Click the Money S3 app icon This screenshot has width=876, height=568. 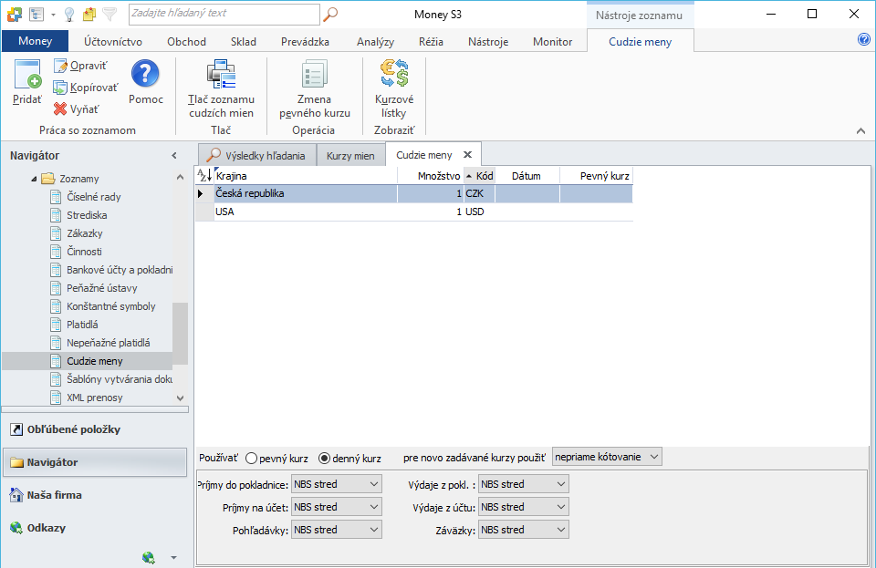[15, 14]
